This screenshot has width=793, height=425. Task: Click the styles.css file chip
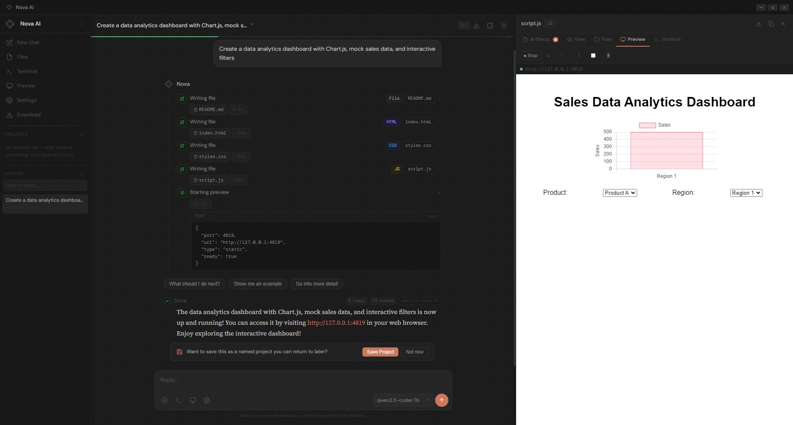click(x=210, y=157)
